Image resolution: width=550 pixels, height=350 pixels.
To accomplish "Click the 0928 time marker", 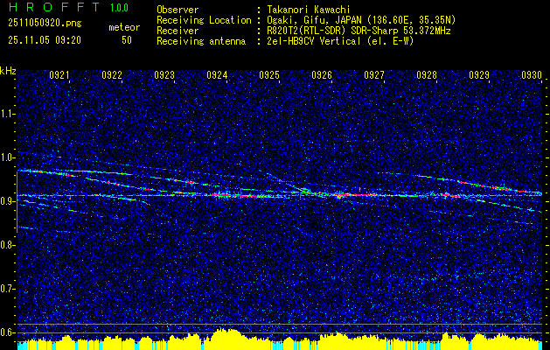I will pos(427,74).
